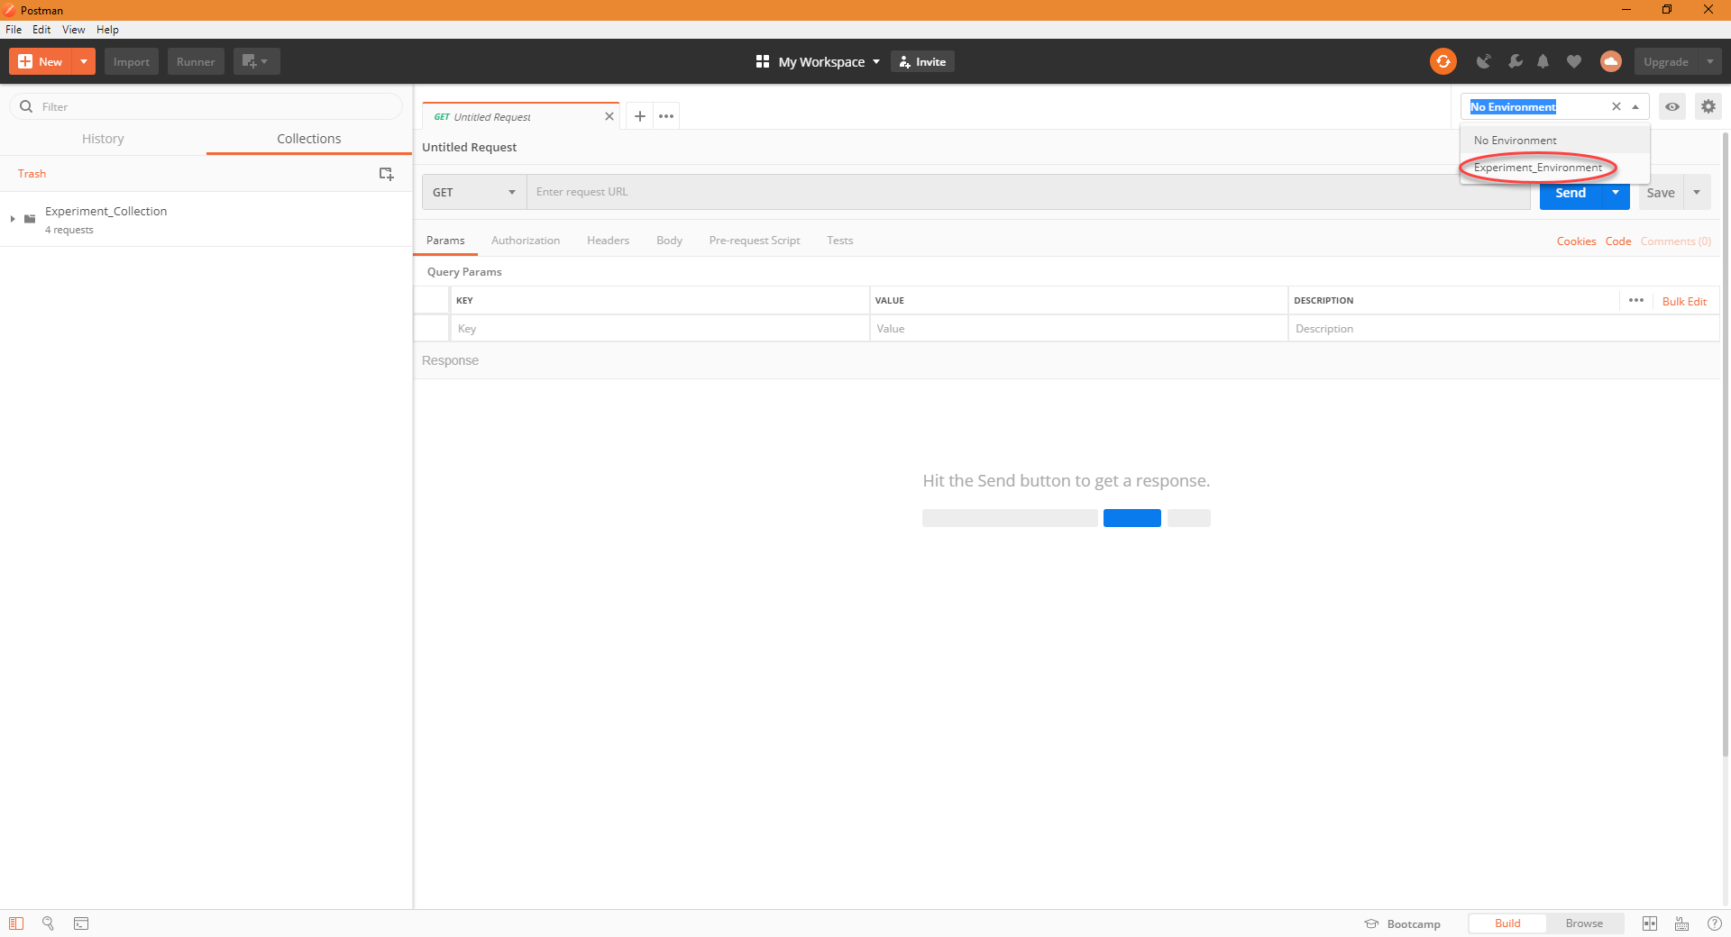Viewport: 1731px width, 937px height.
Task: Open the Code link
Action: (x=1618, y=241)
